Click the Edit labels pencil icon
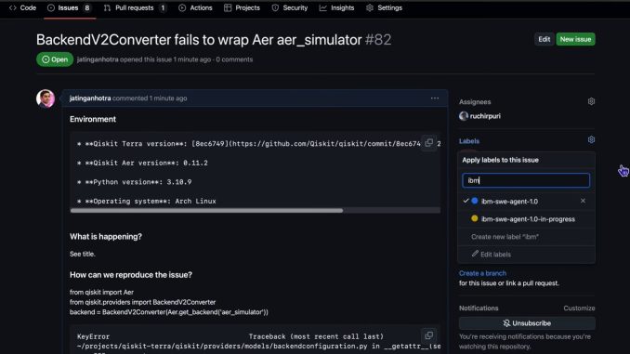 [x=475, y=254]
